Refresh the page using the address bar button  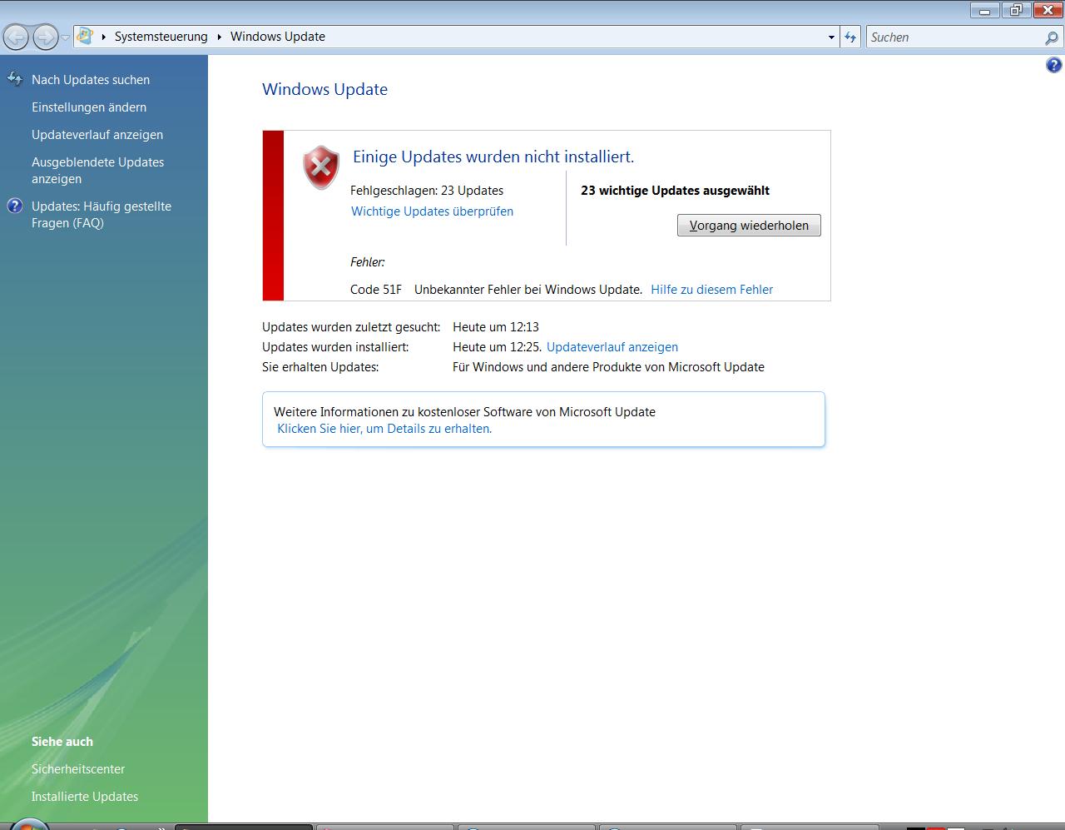850,37
